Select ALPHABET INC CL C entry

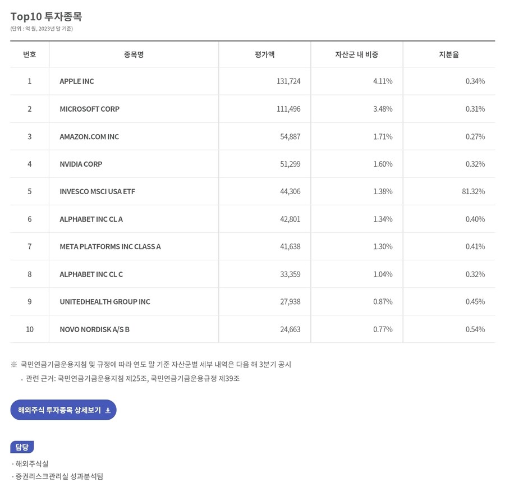(x=91, y=274)
